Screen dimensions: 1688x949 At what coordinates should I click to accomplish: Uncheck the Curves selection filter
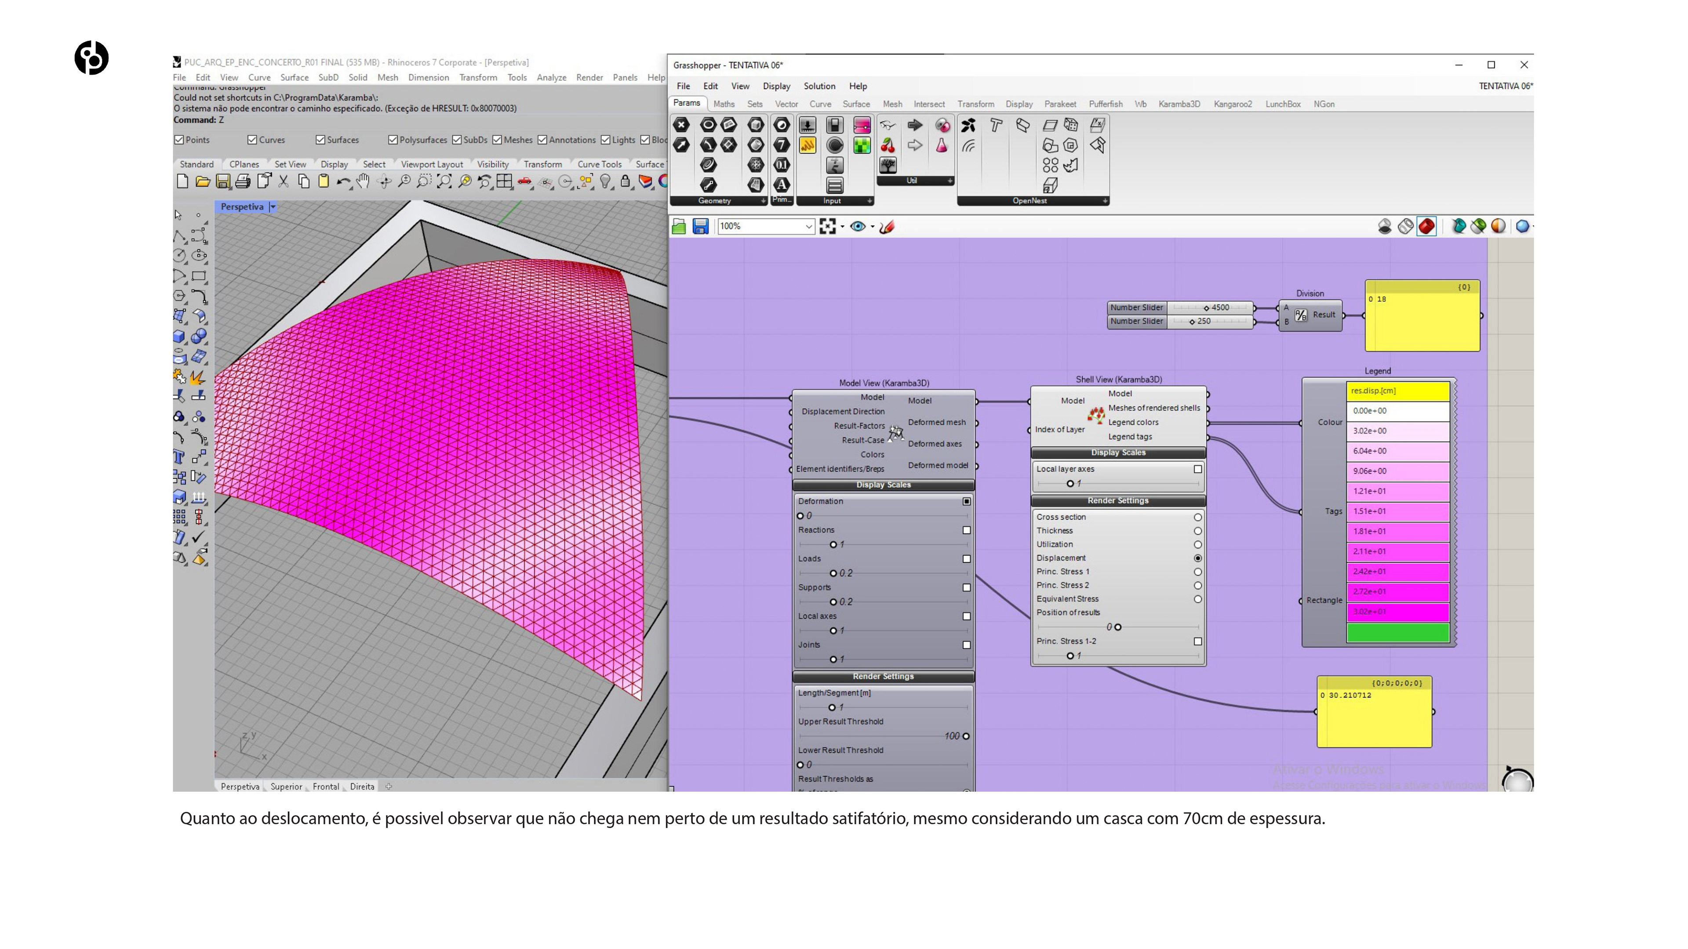[x=252, y=140]
